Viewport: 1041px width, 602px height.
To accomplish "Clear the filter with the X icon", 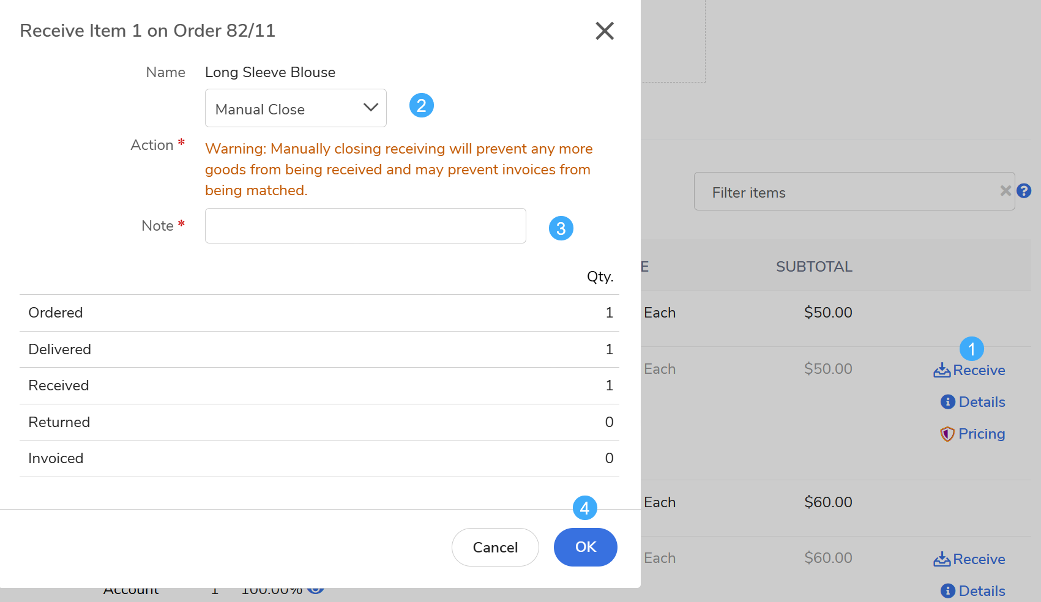I will 1005,191.
